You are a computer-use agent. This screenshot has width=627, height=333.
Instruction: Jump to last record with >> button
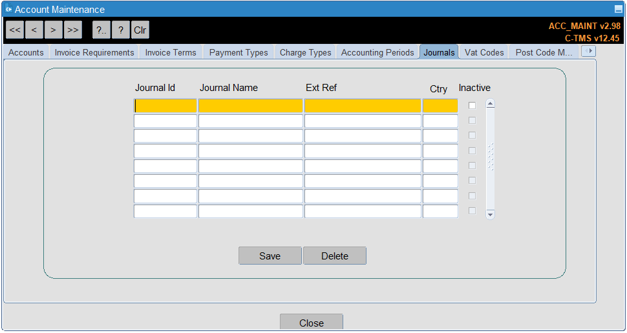pyautogui.click(x=73, y=30)
